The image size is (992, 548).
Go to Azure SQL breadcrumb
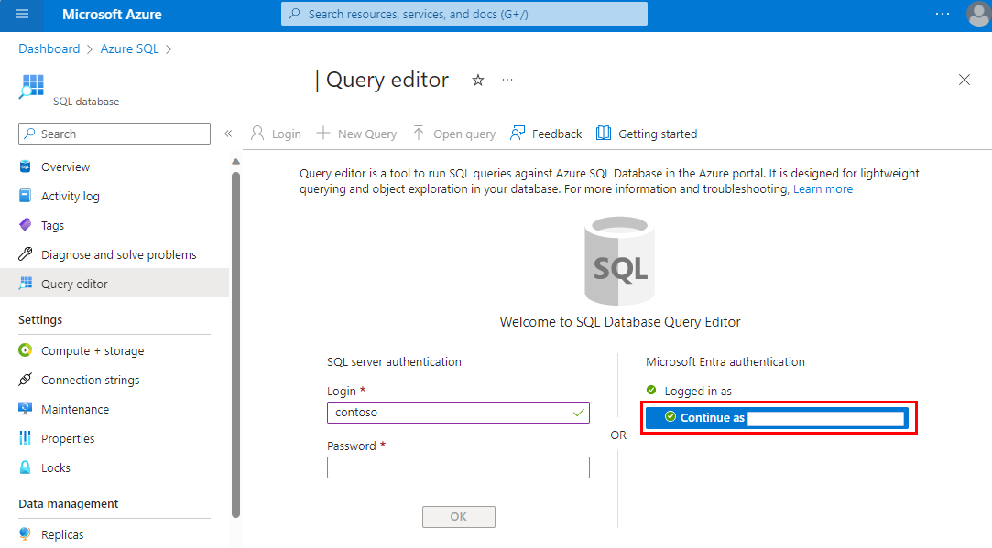click(x=130, y=49)
